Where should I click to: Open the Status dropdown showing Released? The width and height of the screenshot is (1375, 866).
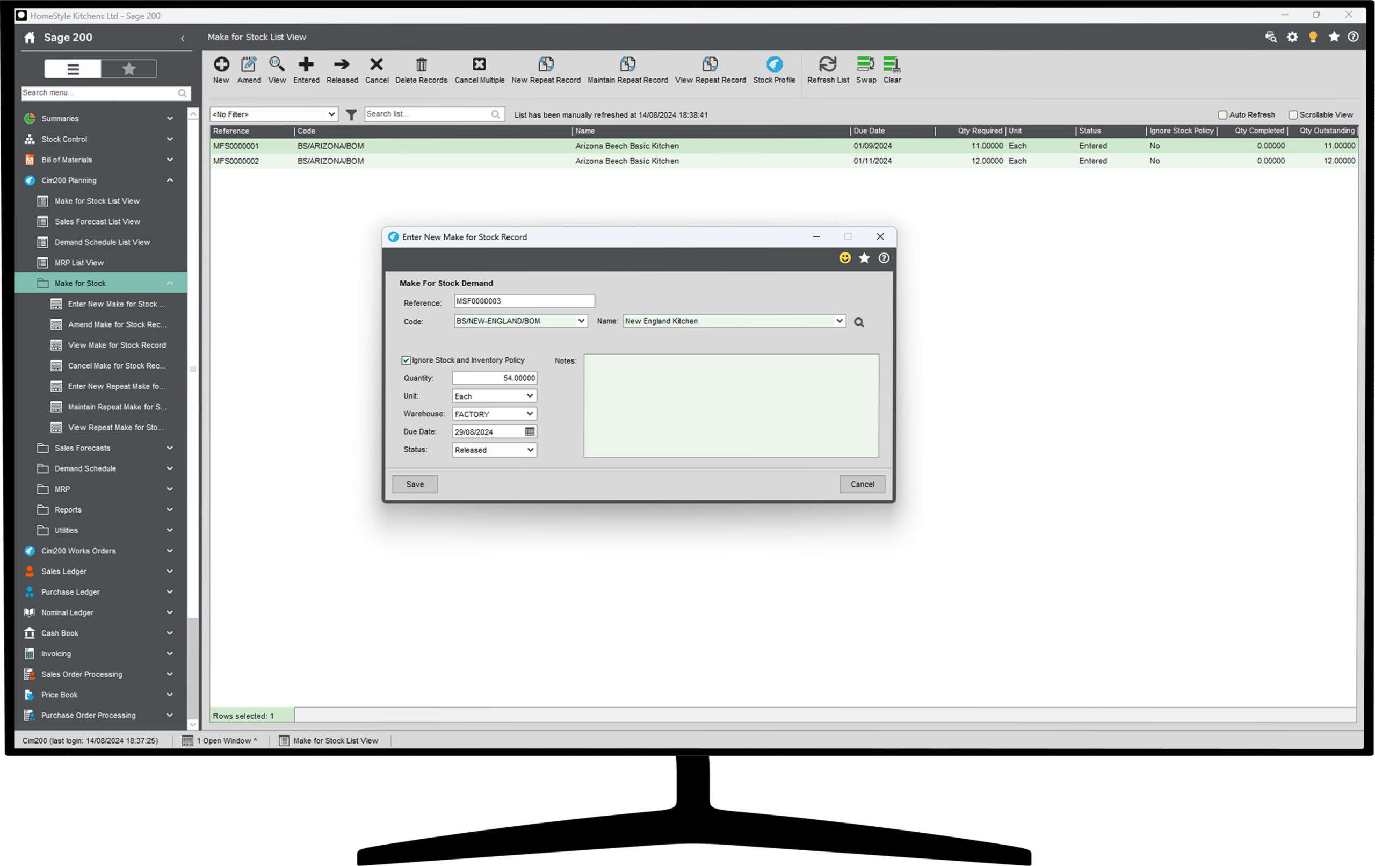[495, 450]
